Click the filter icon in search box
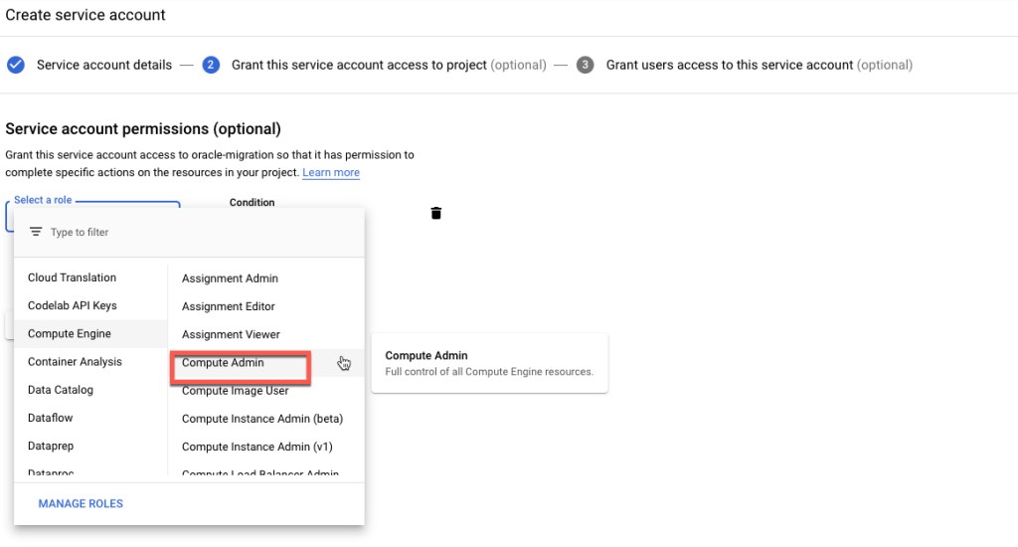This screenshot has height=547, width=1018. pos(36,232)
